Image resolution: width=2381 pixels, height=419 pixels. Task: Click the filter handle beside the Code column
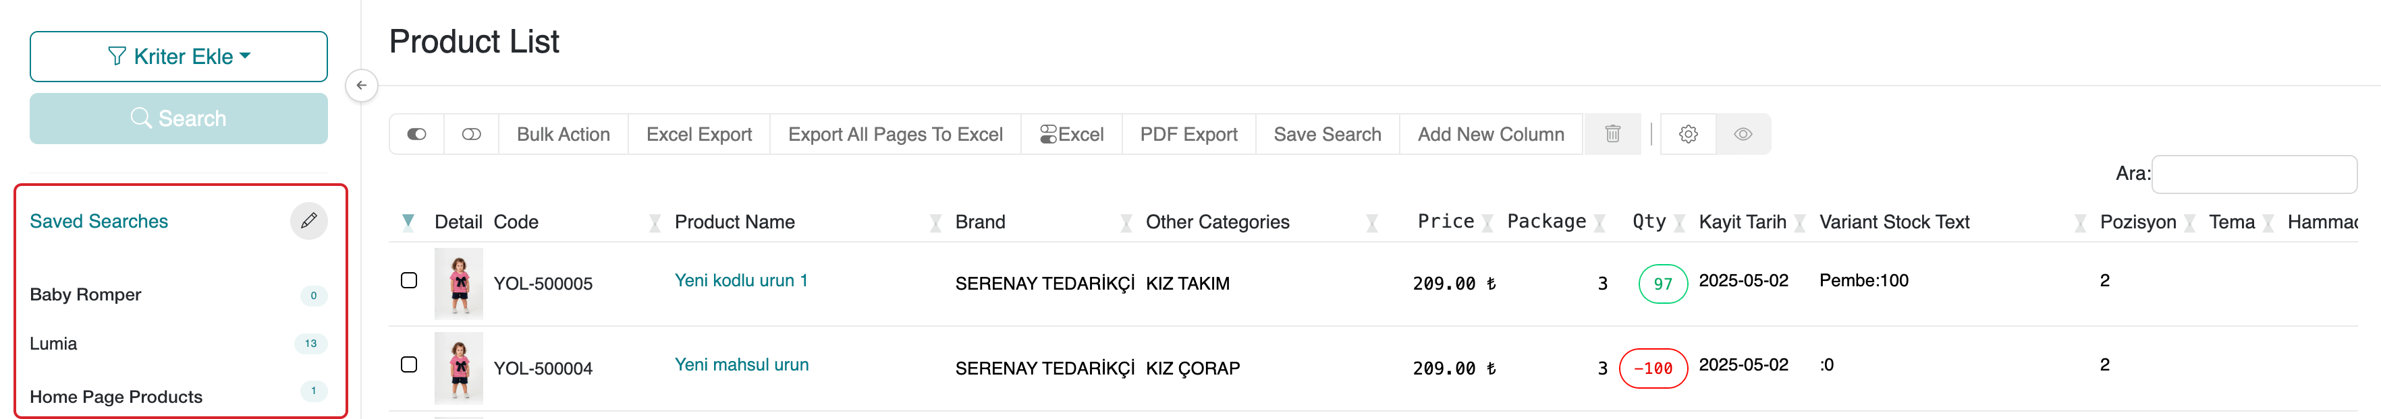[655, 222]
